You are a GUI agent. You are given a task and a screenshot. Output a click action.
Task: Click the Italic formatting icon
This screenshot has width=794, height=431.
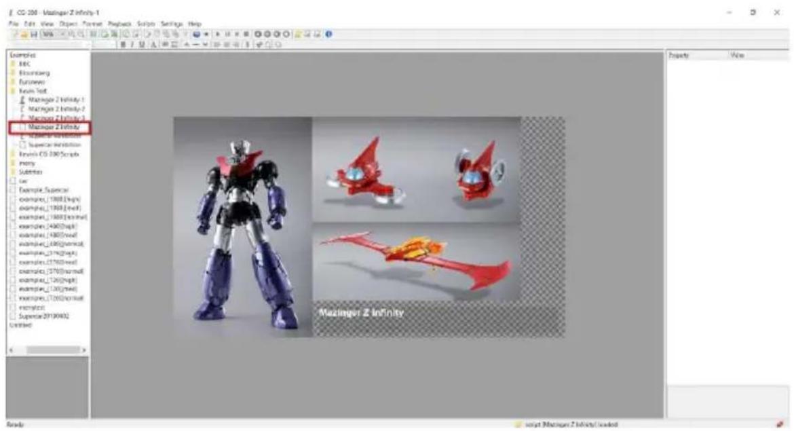click(132, 45)
